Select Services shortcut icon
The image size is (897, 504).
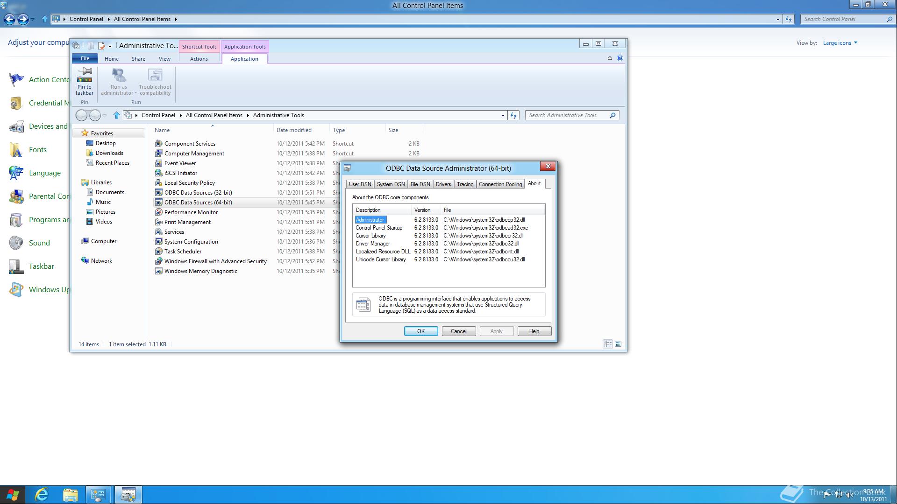(x=159, y=232)
